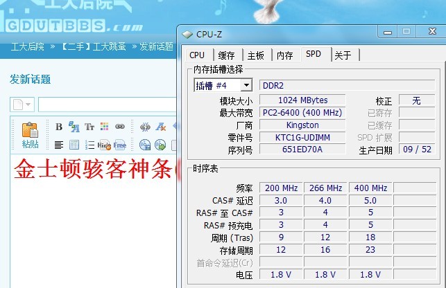Click the 09 / 52 production date value

[x=417, y=150]
